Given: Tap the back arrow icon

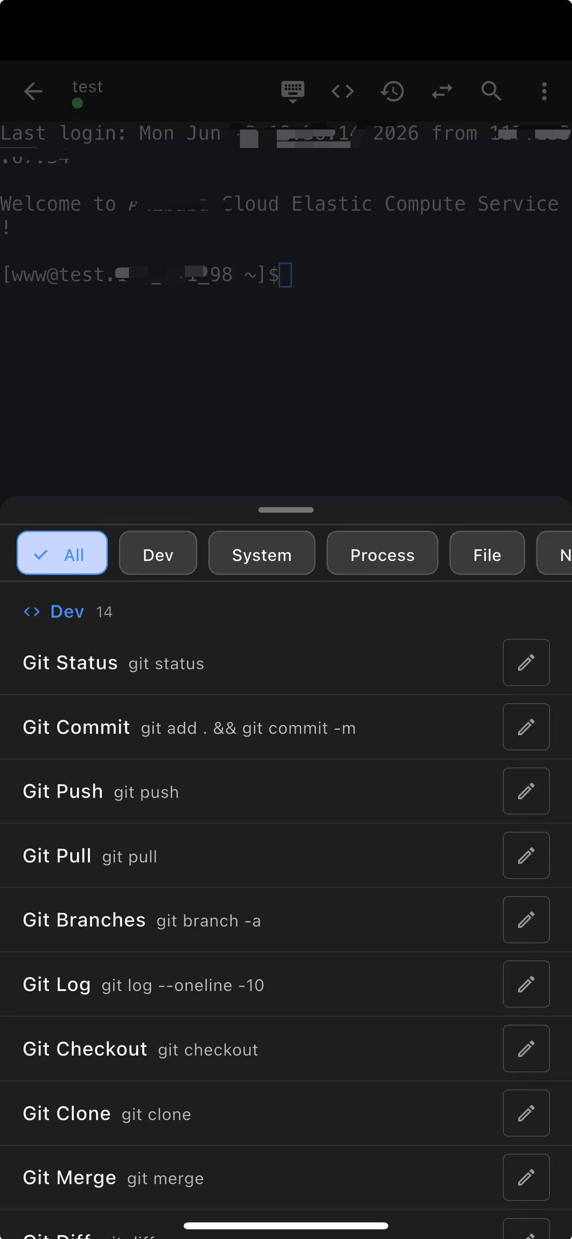Looking at the screenshot, I should pyautogui.click(x=33, y=91).
